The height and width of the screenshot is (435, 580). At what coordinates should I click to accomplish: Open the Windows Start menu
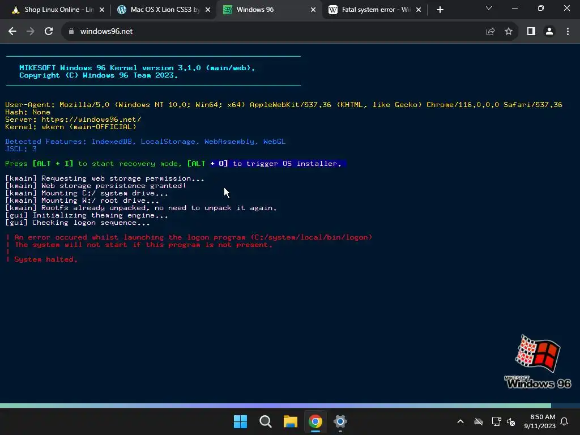pos(240,421)
